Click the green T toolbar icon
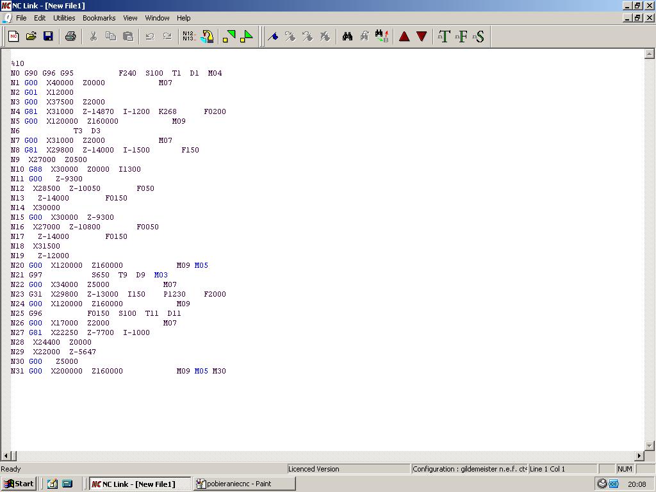The image size is (656, 492). (444, 37)
